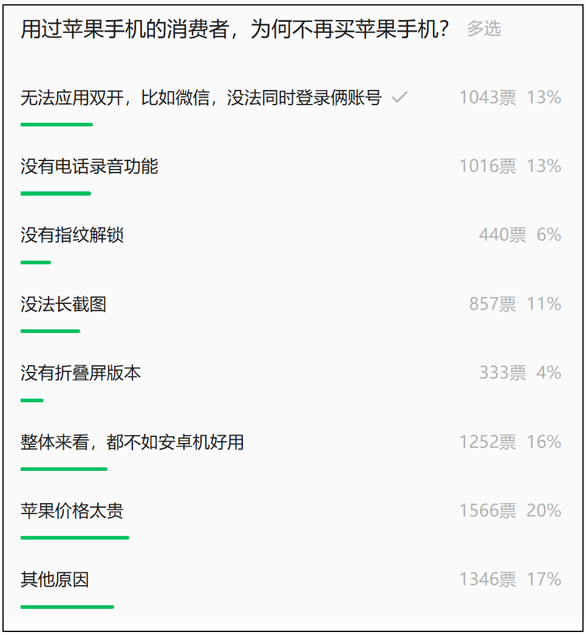Click the 333票 4% result text

[520, 373]
